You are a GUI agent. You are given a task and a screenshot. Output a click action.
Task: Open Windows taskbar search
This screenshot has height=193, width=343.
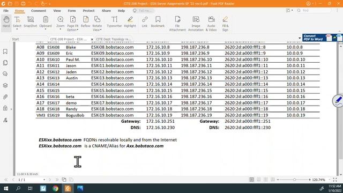pyautogui.click(x=18, y=188)
